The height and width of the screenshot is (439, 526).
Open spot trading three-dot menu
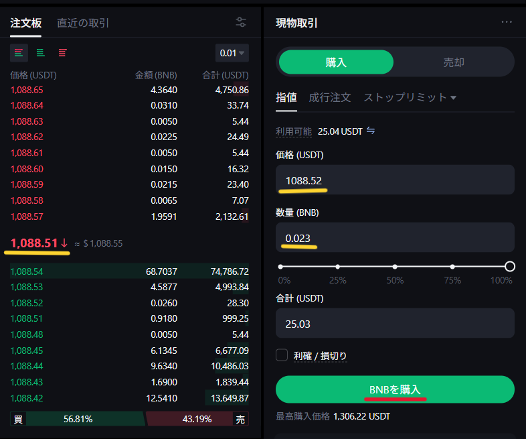point(507,22)
